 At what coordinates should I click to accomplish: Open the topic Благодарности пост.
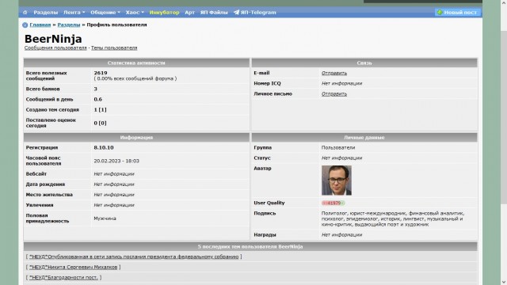[63, 277]
